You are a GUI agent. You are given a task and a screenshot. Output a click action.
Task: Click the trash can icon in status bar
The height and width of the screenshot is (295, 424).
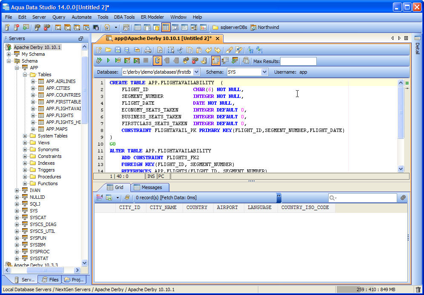pos(418,289)
